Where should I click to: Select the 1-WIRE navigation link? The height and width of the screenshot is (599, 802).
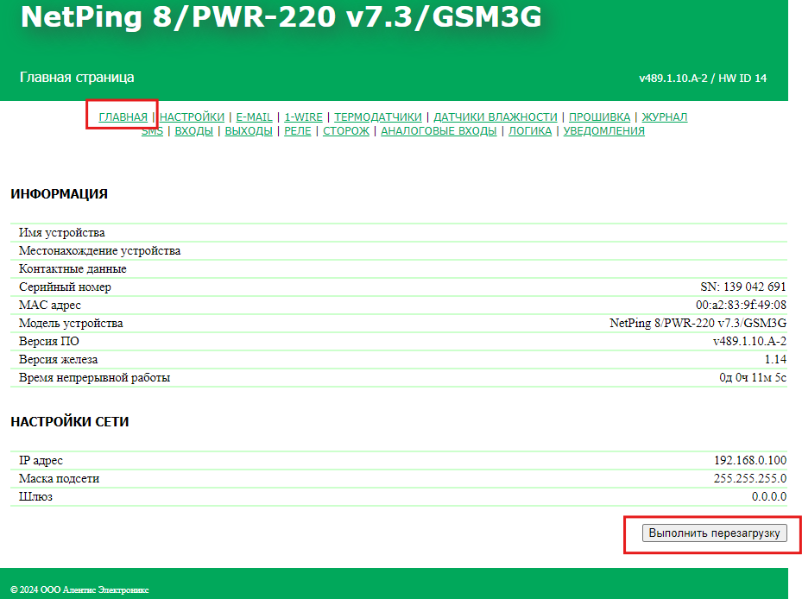[303, 117]
